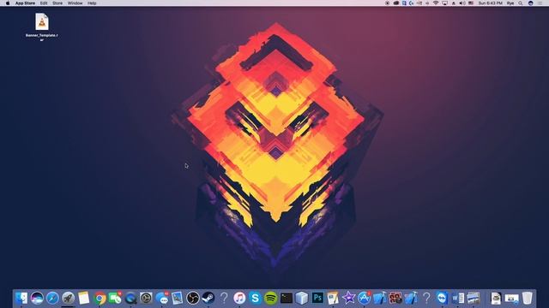The image size is (549, 308).
Task: Open the Safari browser in the Dock
Action: pos(52,298)
